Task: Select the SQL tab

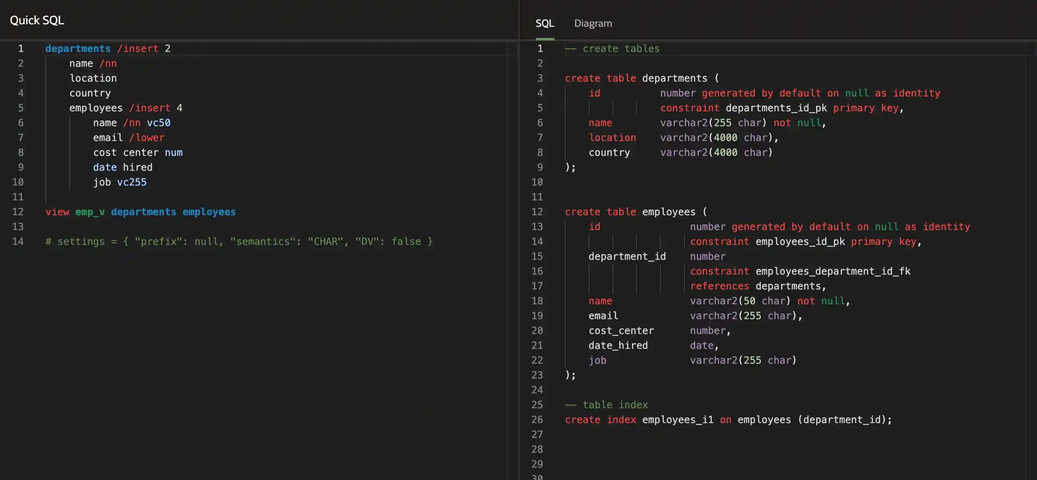Action: tap(545, 24)
